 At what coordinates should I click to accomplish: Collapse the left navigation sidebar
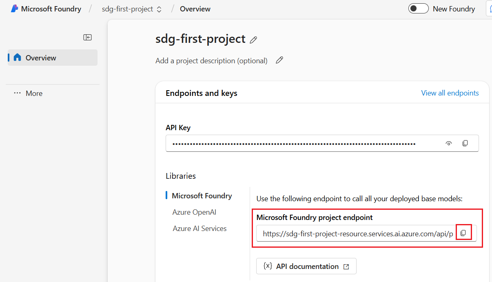(x=87, y=37)
